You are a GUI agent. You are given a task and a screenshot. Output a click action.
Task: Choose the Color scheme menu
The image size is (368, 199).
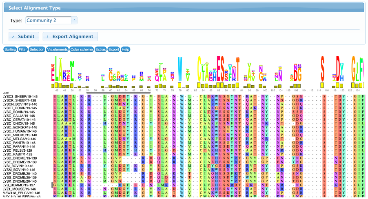pos(81,49)
